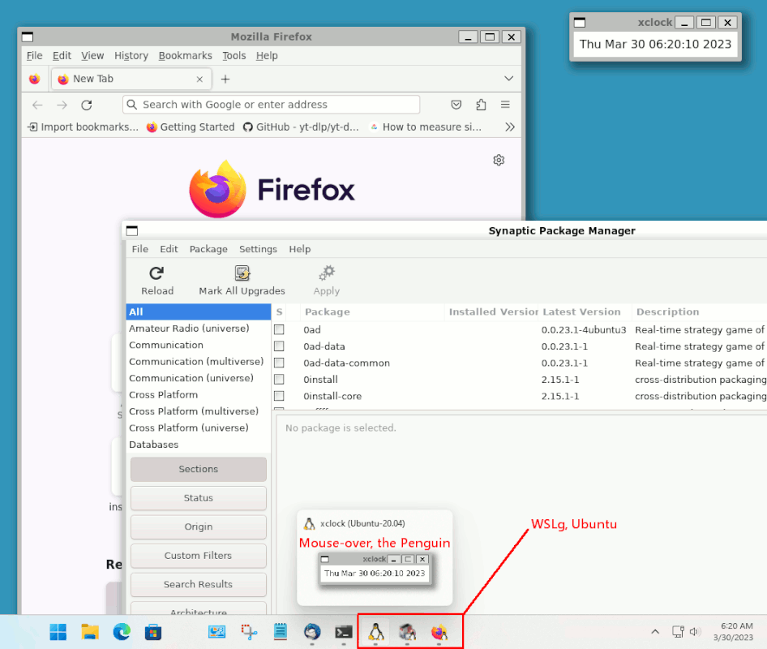Screen dimensions: 767x649
Task: Open the taskbar clock and date
Action: pyautogui.click(x=733, y=632)
